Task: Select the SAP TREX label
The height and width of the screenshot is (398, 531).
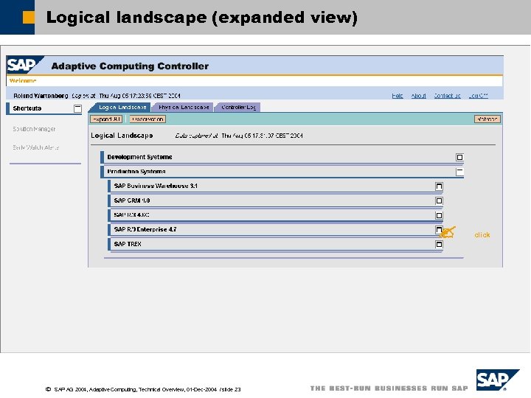Action: pos(128,244)
